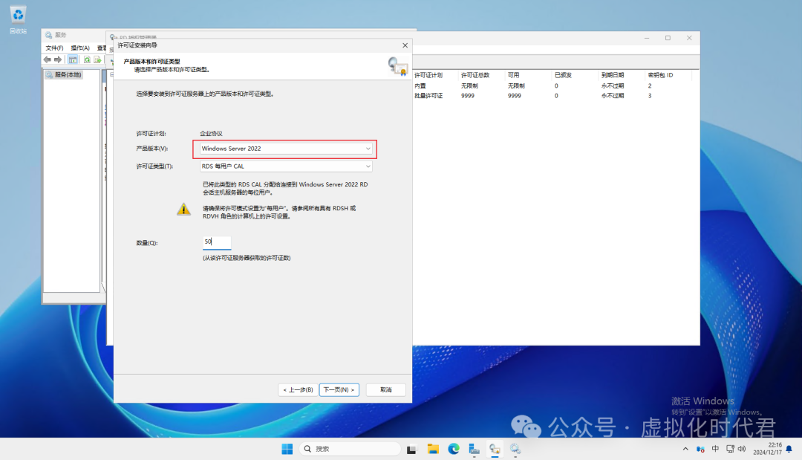This screenshot has width=802, height=460.
Task: Open Server Manager from the taskbar
Action: point(473,449)
